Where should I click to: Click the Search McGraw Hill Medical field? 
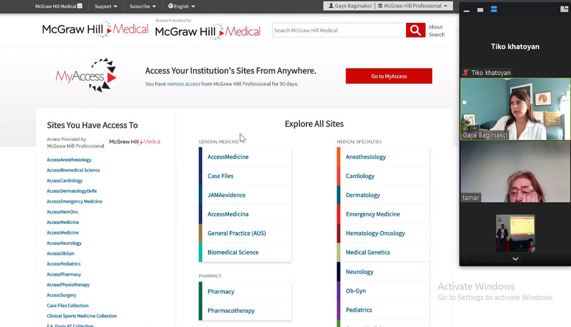coord(339,30)
